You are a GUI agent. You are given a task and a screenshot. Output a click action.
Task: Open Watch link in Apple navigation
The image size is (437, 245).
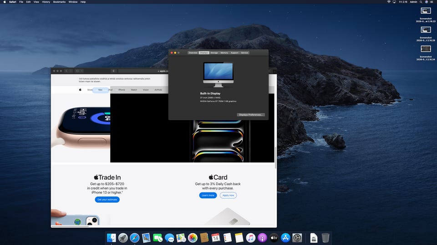click(134, 90)
